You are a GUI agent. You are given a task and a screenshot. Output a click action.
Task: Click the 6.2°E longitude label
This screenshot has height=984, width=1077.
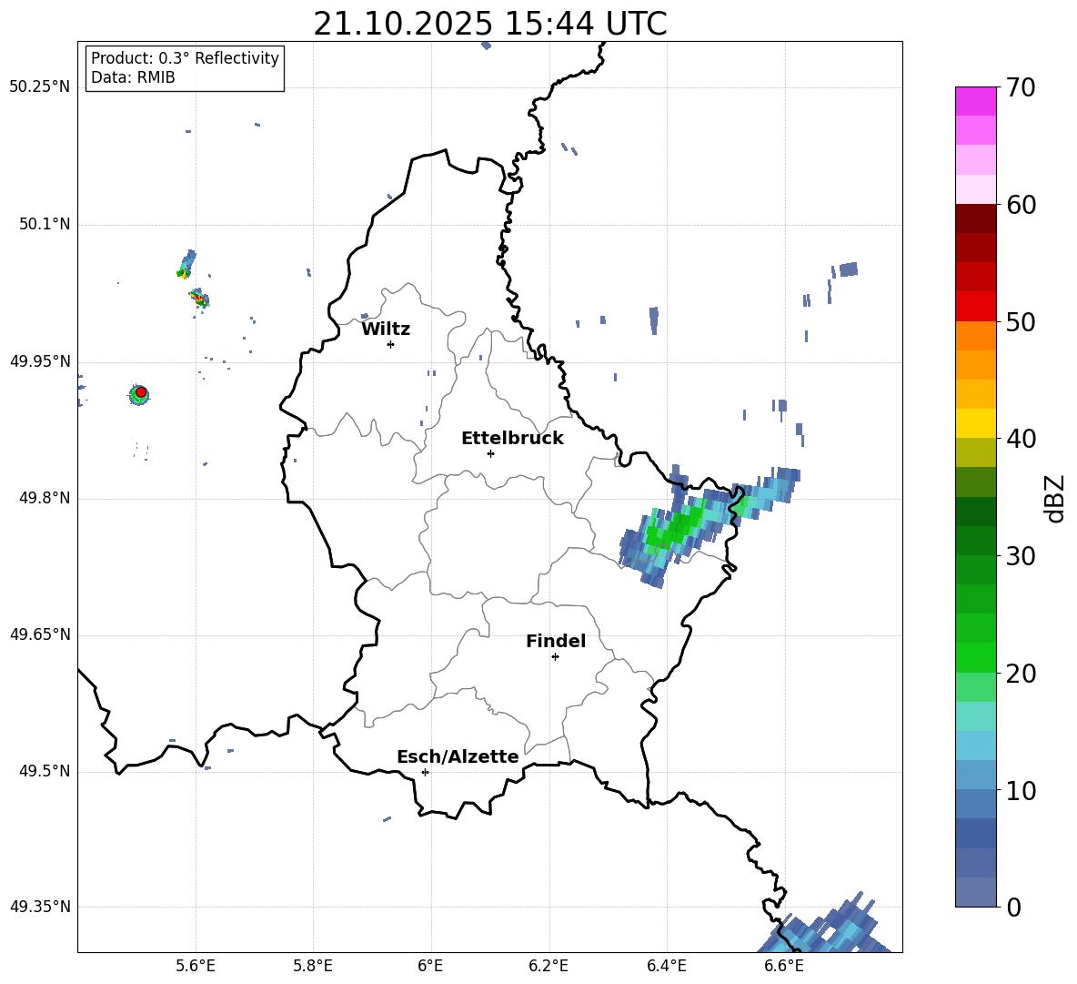(549, 966)
